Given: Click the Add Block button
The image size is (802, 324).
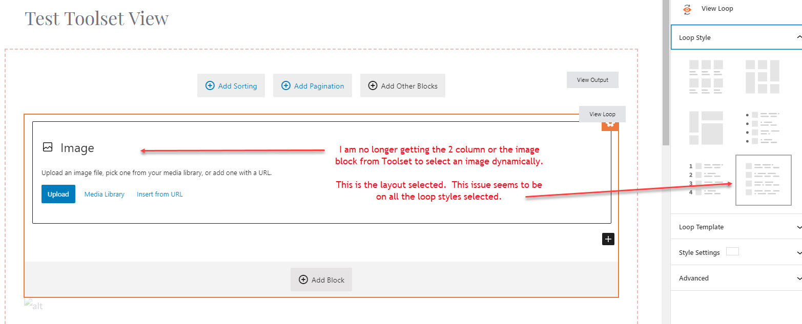Looking at the screenshot, I should [x=321, y=279].
